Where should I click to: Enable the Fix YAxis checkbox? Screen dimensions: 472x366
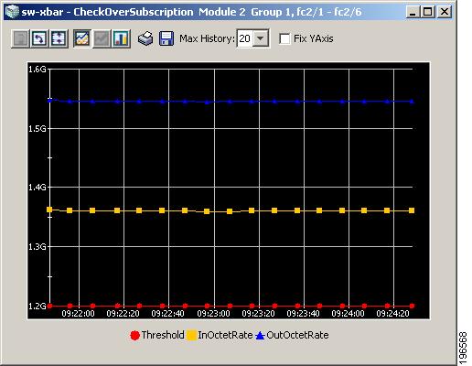pos(284,38)
